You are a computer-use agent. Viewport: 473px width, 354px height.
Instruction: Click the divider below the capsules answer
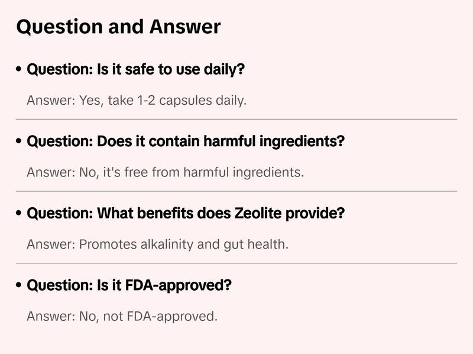pyautogui.click(x=237, y=119)
